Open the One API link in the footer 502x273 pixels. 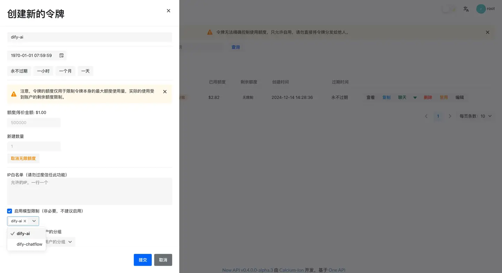point(337,270)
